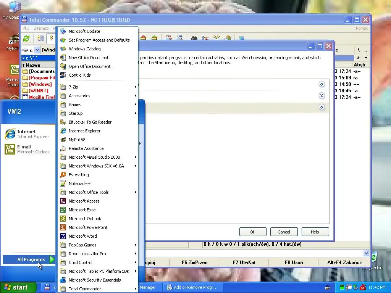Open Microsoft Outlook in All Programs list
This screenshot has width=391, height=293.
click(98, 219)
